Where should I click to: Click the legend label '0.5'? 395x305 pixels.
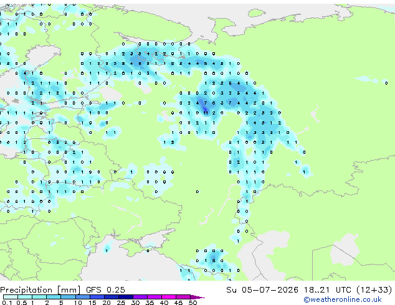[x=21, y=303]
